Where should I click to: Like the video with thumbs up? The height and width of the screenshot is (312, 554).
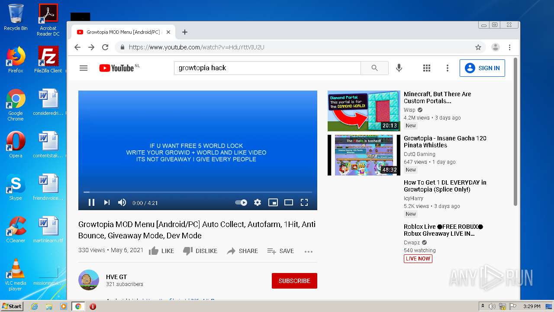[161, 251]
